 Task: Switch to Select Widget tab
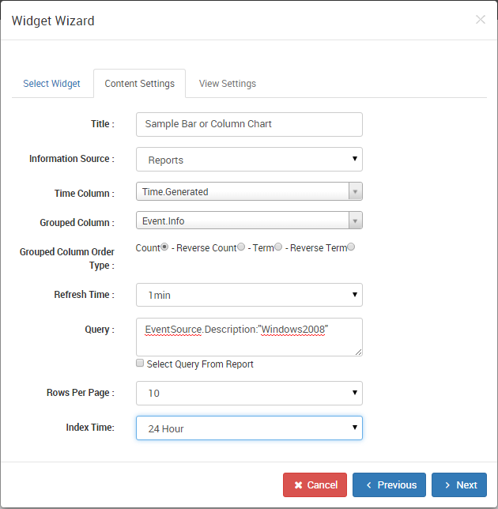pos(51,84)
